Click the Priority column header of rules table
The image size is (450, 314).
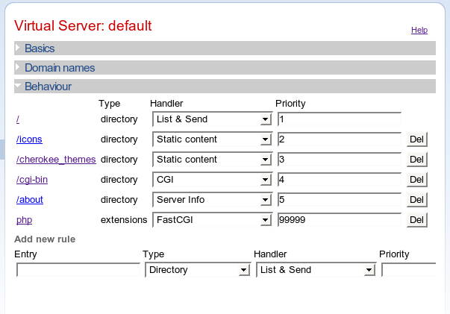click(290, 103)
